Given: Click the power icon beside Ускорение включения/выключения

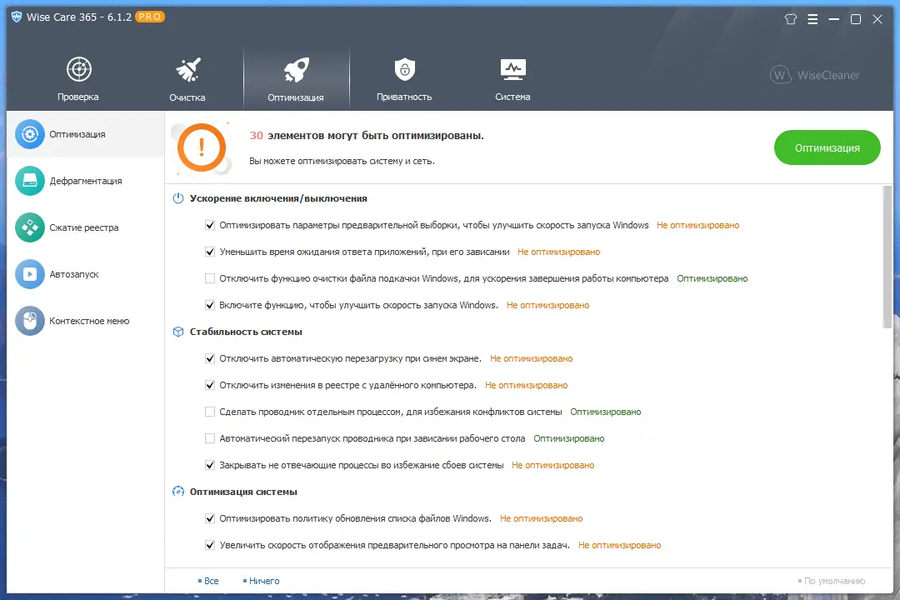Looking at the screenshot, I should 178,198.
